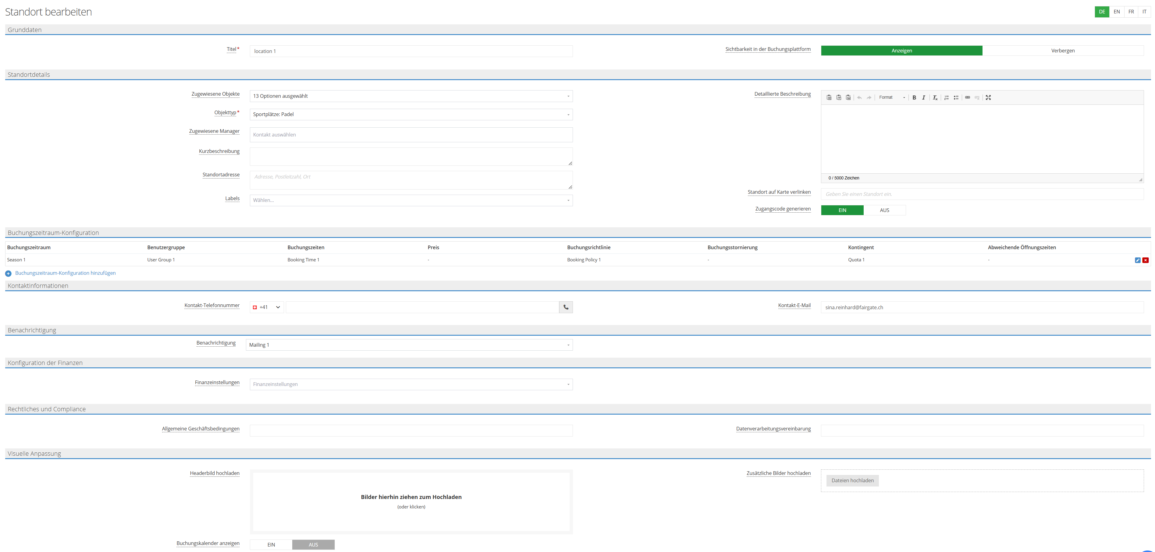The height and width of the screenshot is (552, 1155).
Task: Insert a numbered list in the editor
Action: point(947,98)
